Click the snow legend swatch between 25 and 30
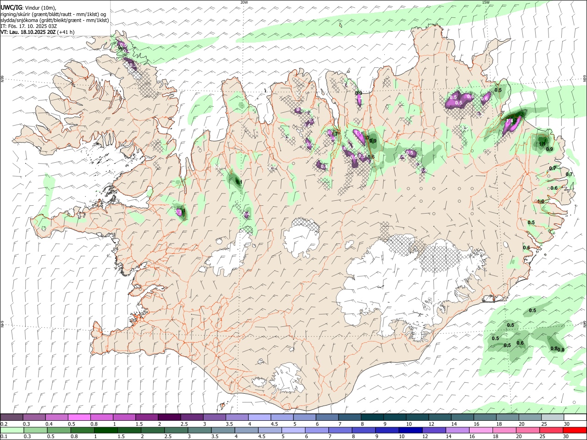 (x=552, y=418)
